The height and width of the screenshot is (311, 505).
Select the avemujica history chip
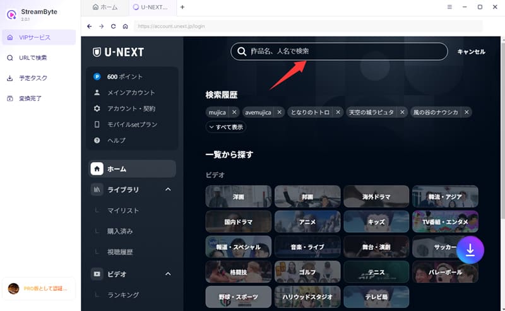pos(258,112)
